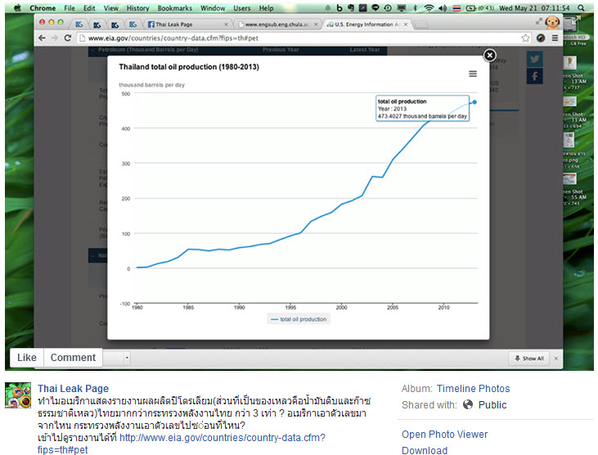Screen dimensions: 598x455
Task: Enter fullscreen with the arrows icon
Action: [539, 21]
